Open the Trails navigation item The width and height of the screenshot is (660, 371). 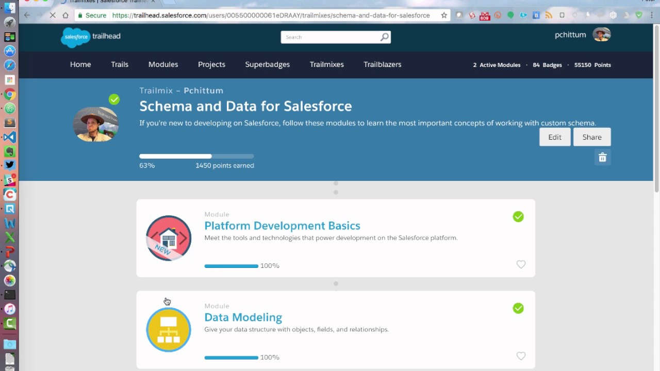[x=120, y=64]
